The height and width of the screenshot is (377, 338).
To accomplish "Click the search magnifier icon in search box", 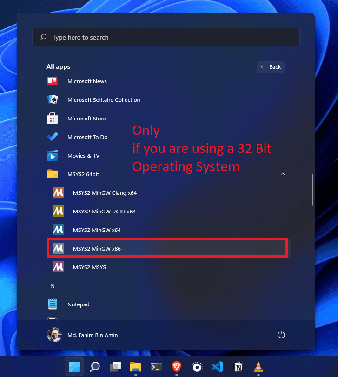I will [x=43, y=37].
